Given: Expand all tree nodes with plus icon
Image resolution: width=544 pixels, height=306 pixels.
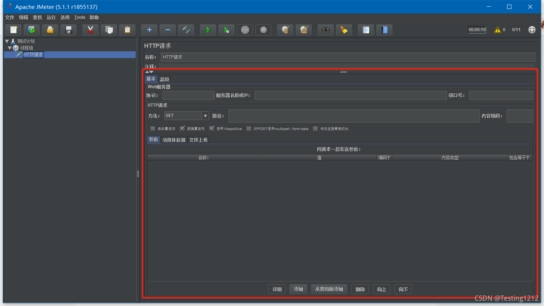Looking at the screenshot, I should [149, 30].
